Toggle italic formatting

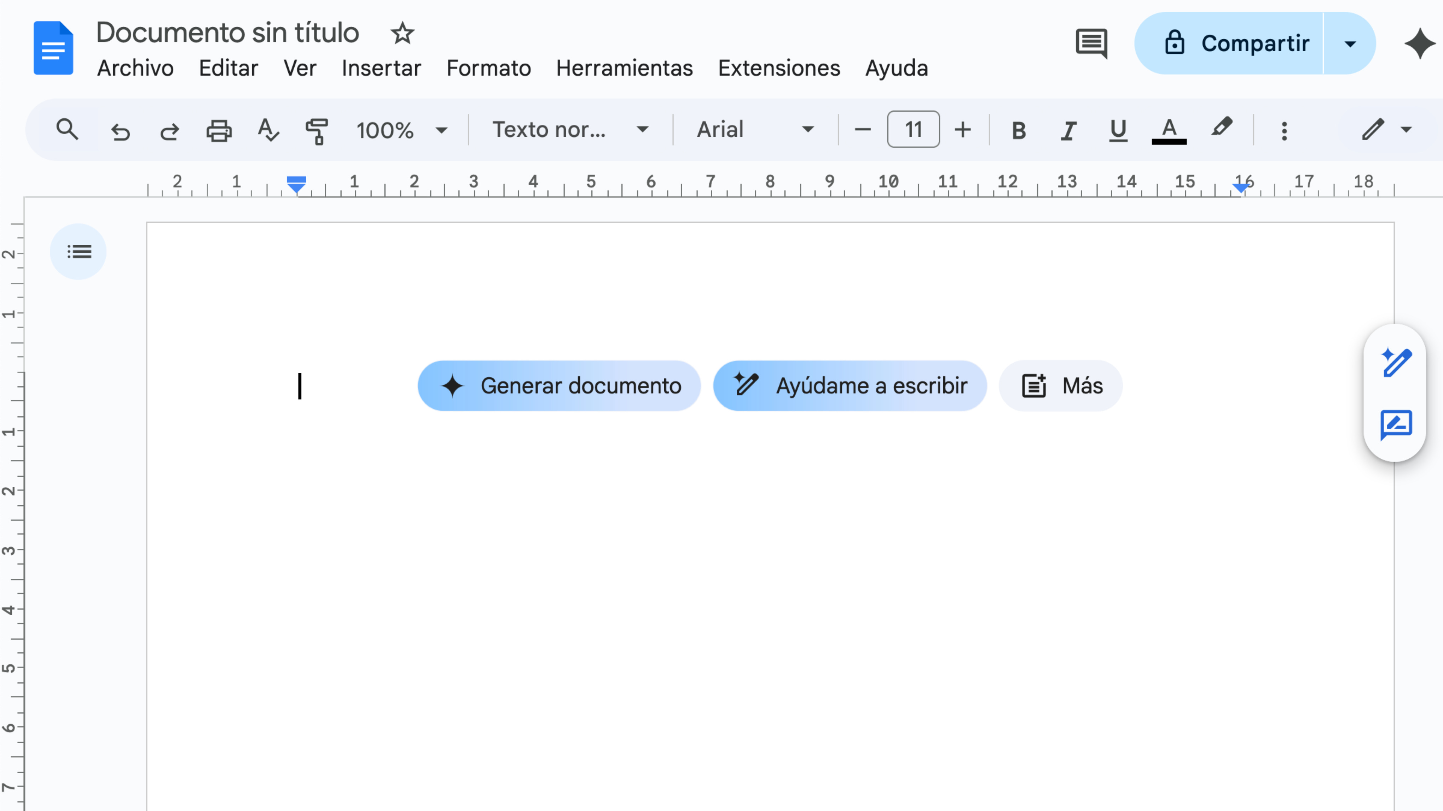point(1068,130)
